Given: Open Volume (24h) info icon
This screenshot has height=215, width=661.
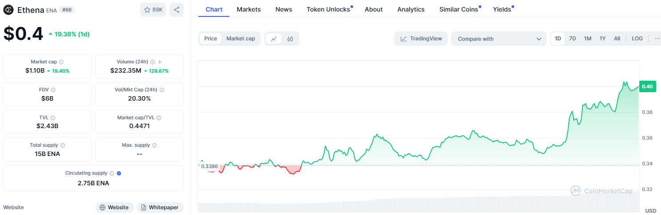Looking at the screenshot, I should [153, 62].
